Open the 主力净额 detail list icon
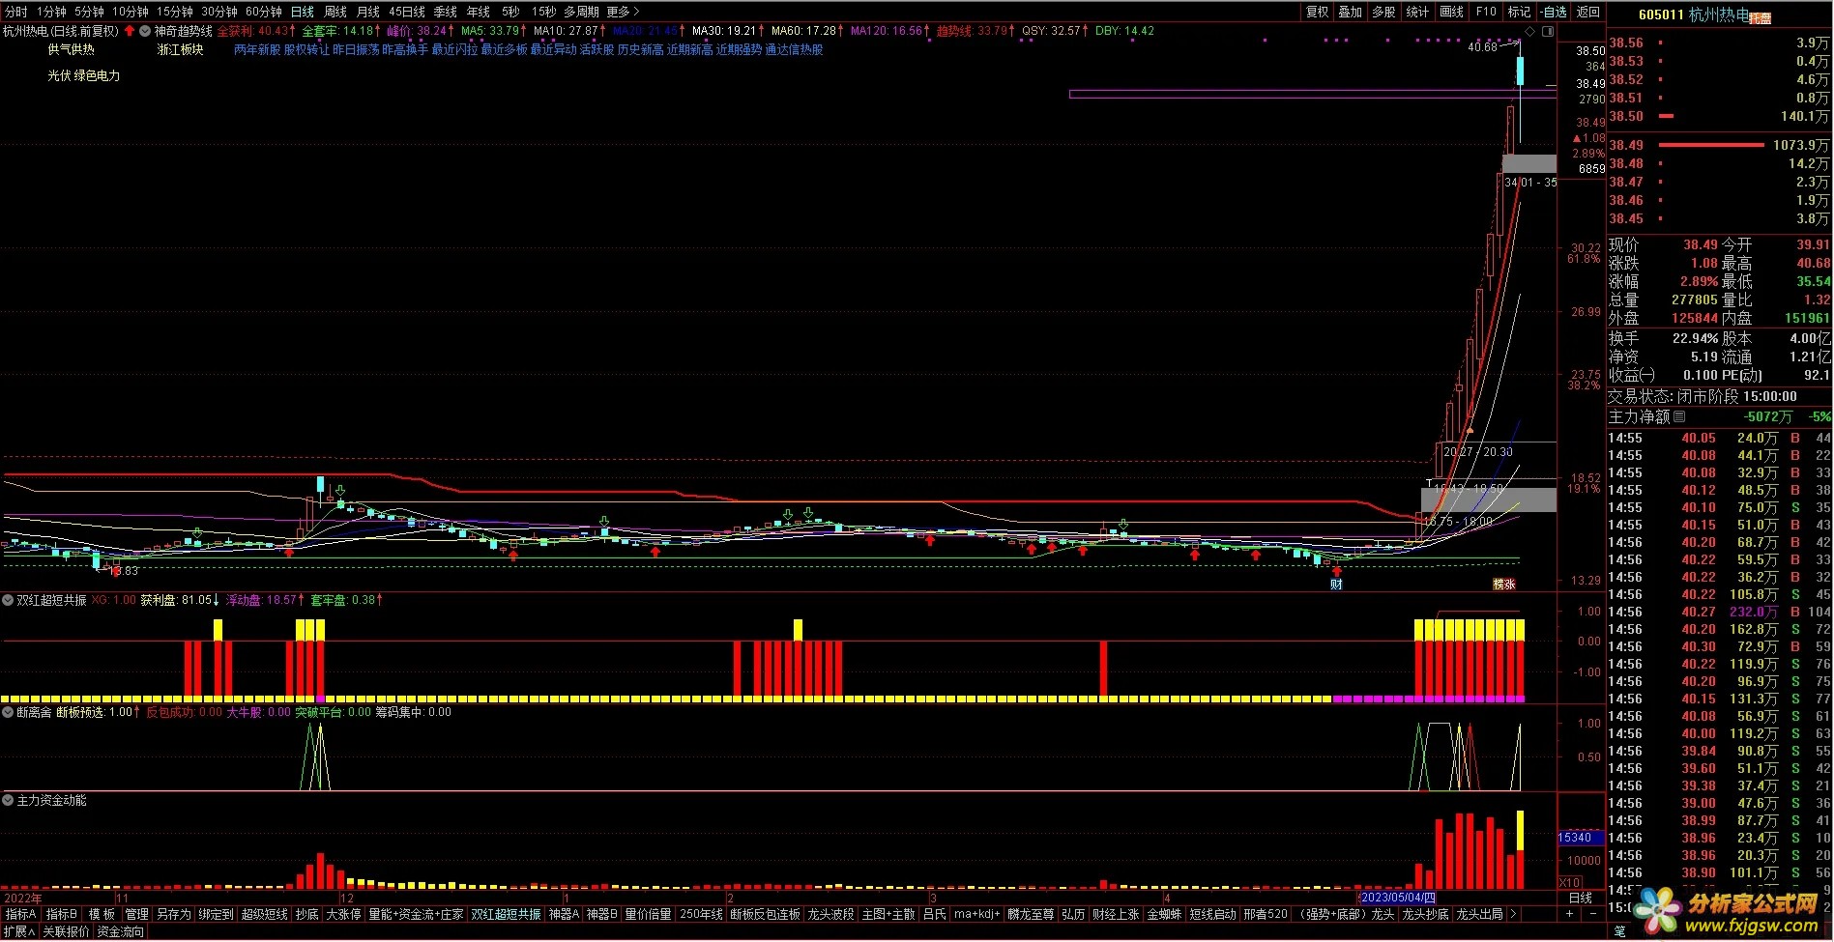The width and height of the screenshot is (1834, 942). pos(1679,416)
